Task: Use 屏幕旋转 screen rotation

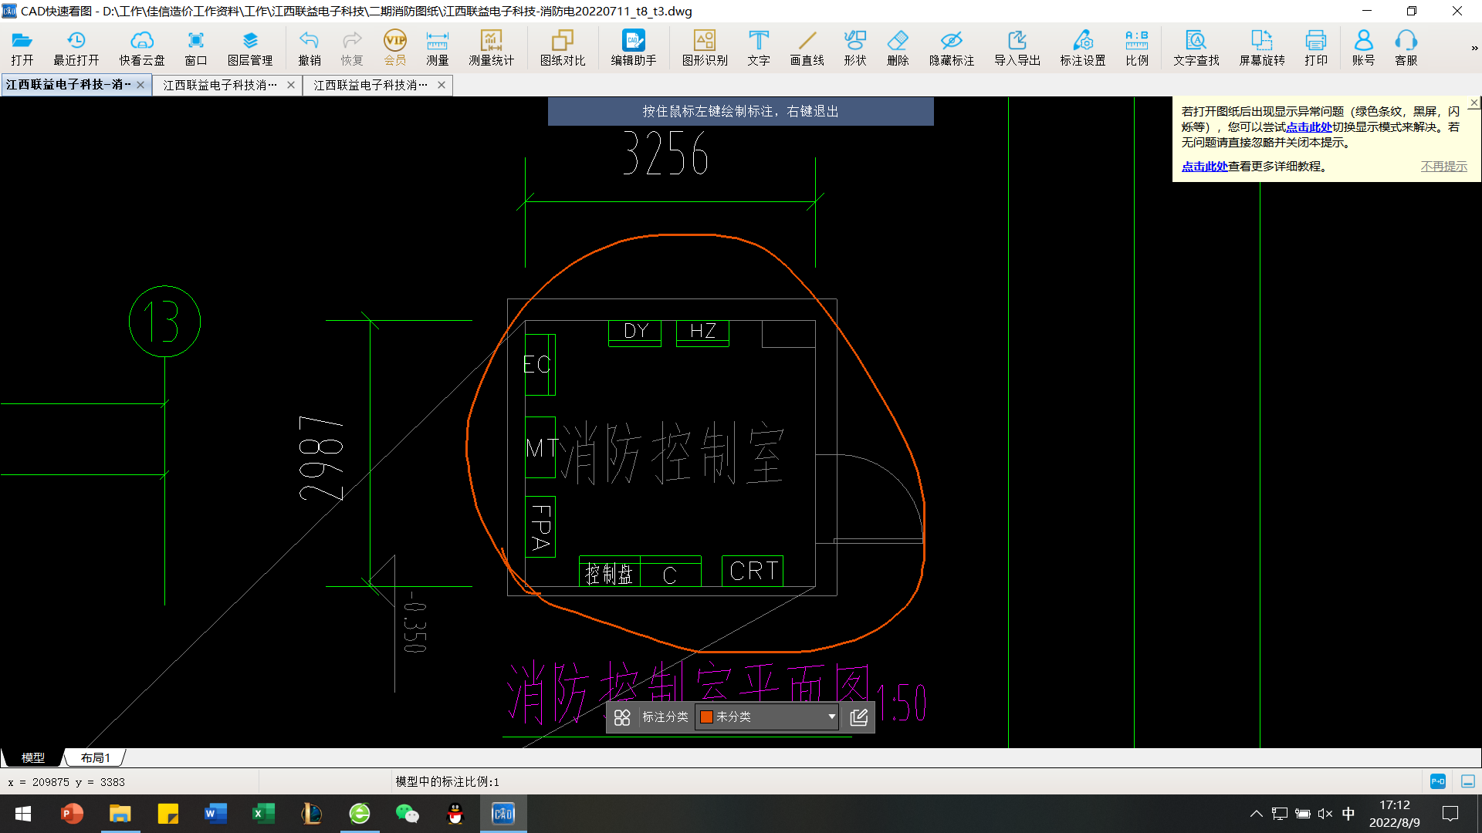Action: tap(1262, 48)
